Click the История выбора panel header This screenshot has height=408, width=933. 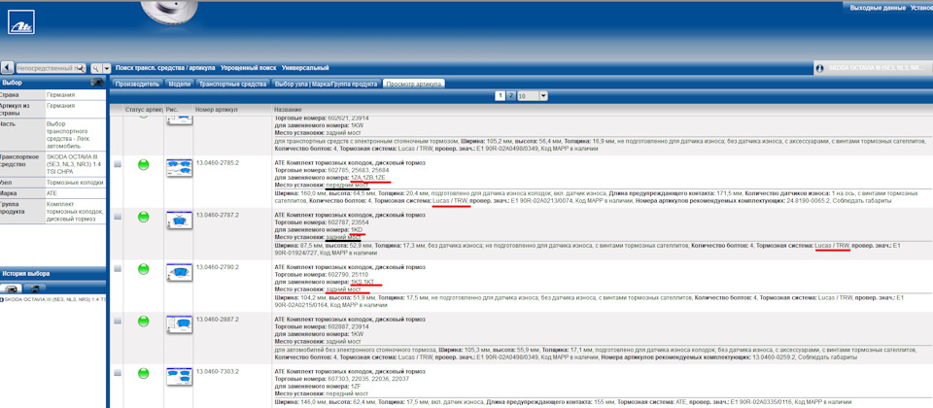pos(53,274)
